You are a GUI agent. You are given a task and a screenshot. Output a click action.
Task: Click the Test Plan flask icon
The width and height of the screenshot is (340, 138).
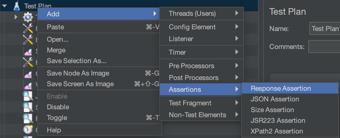[x=16, y=6]
